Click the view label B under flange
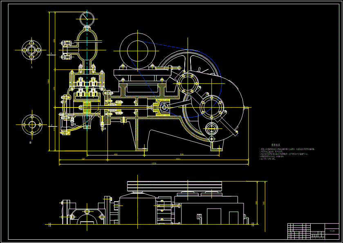Screen dimensions: 343x243 pyautogui.click(x=30, y=142)
